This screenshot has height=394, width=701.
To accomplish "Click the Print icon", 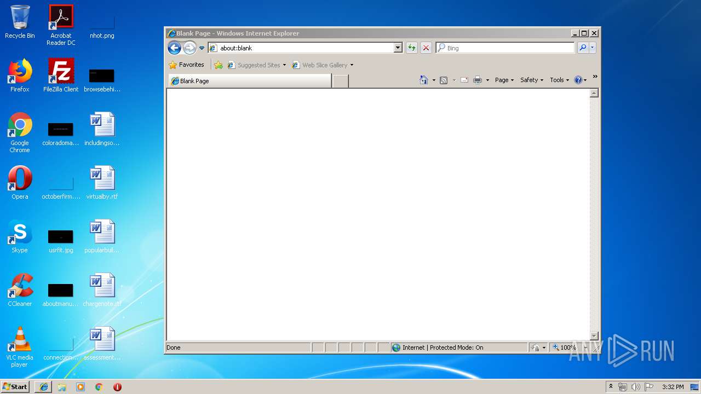I will tap(478, 80).
